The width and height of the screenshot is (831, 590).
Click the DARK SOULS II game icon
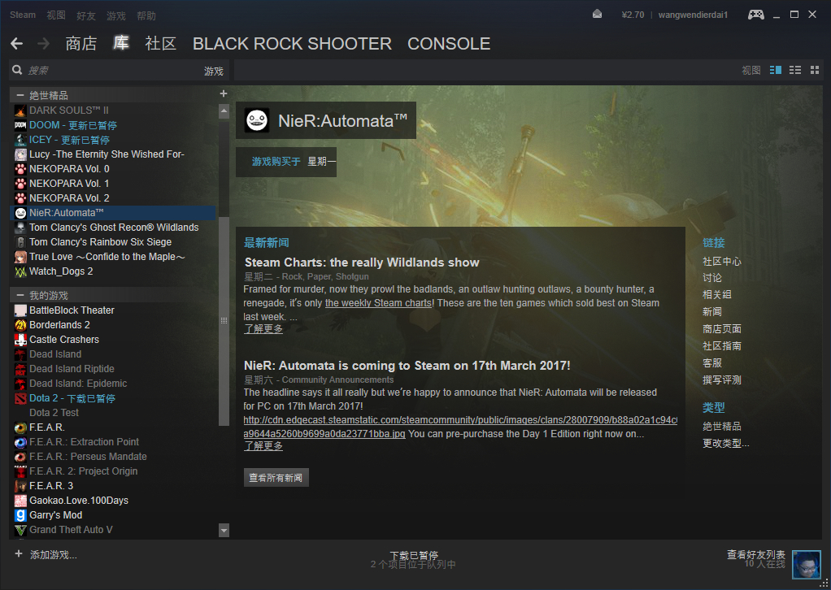coord(20,111)
